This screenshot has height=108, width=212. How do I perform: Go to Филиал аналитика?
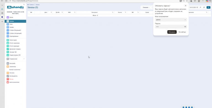15,70
